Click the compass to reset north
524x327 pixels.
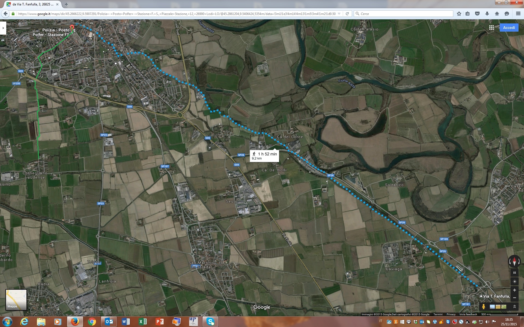(514, 262)
